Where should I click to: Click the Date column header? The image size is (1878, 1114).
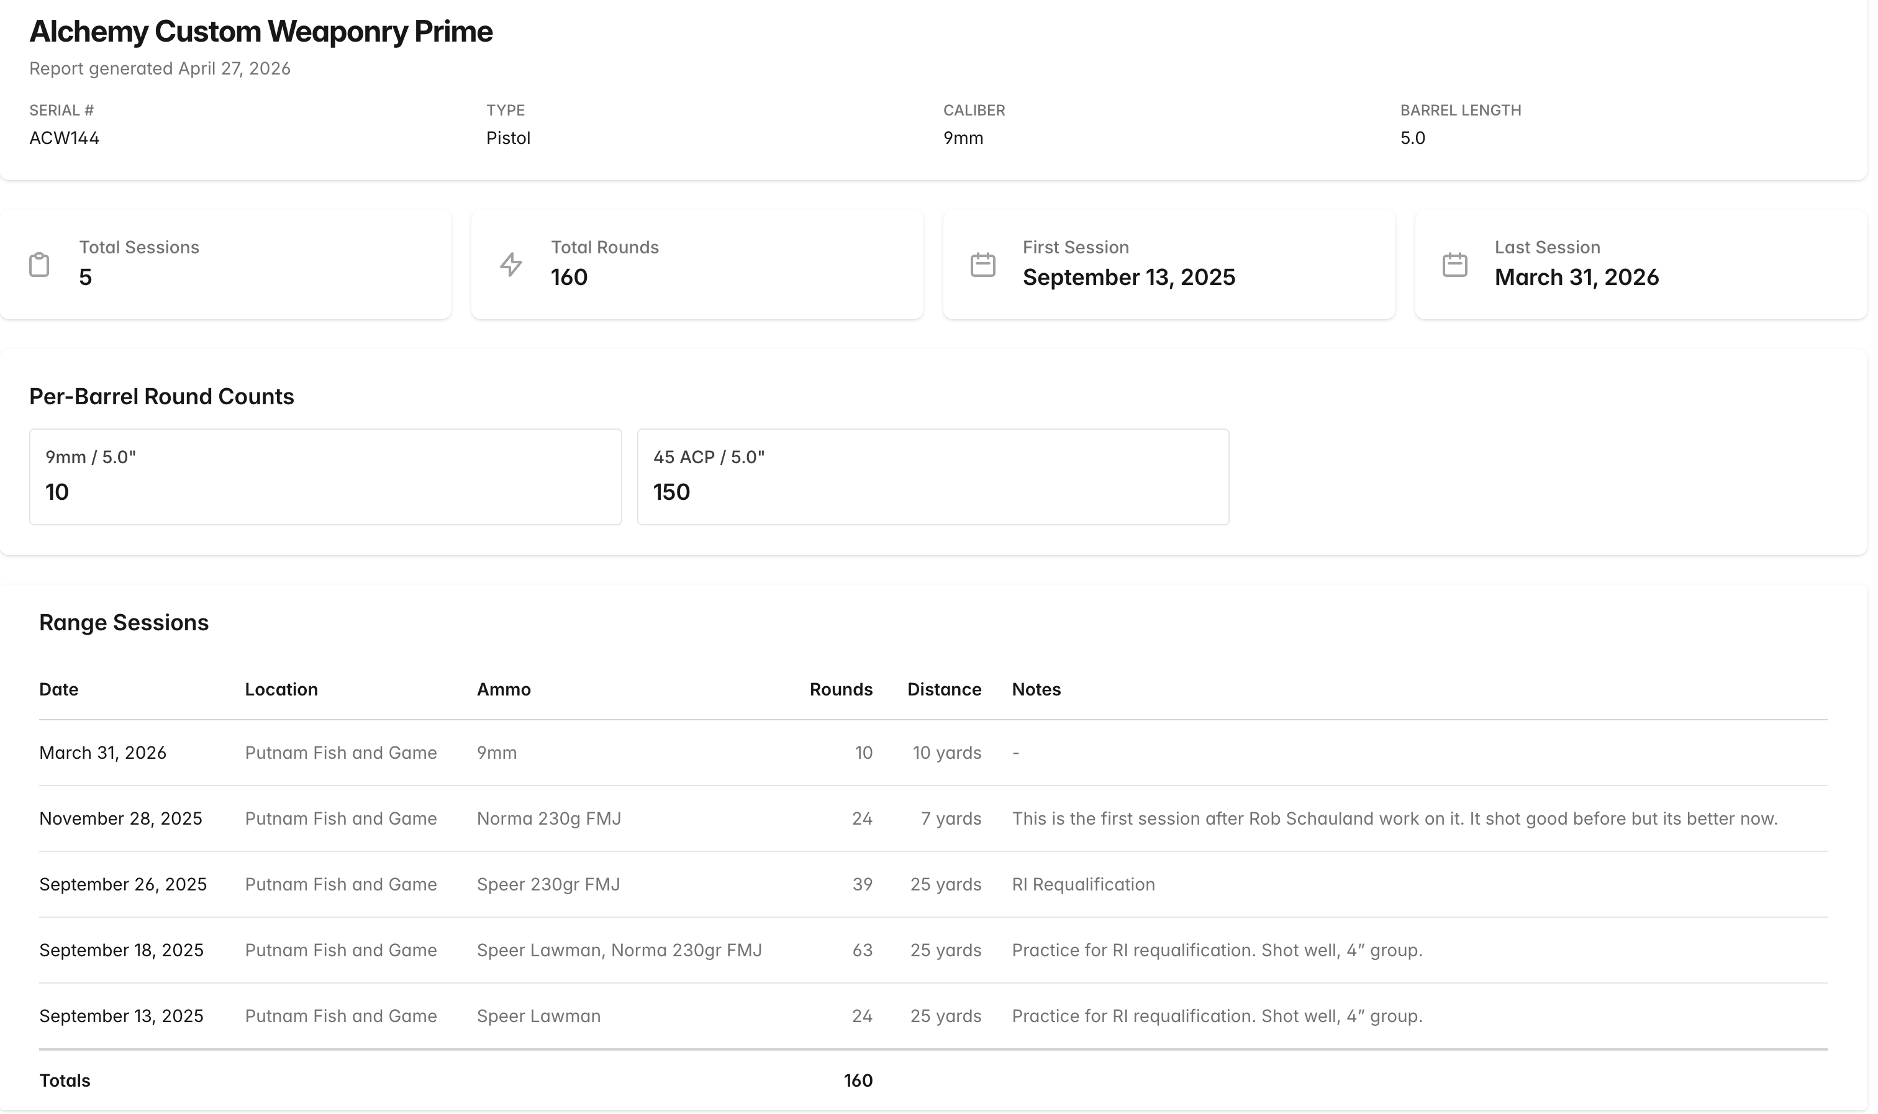[x=58, y=689]
